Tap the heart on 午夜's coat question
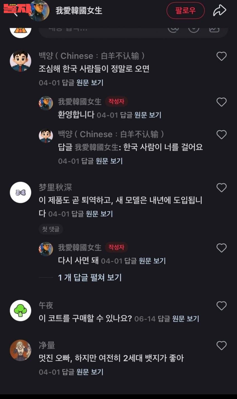 pyautogui.click(x=221, y=306)
